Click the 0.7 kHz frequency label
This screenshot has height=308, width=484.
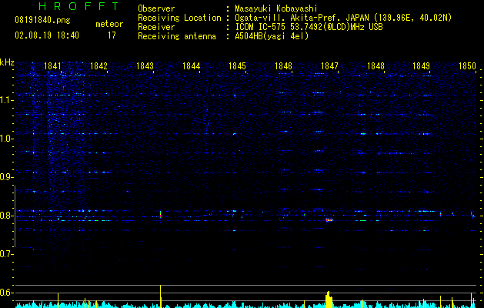click(x=7, y=254)
